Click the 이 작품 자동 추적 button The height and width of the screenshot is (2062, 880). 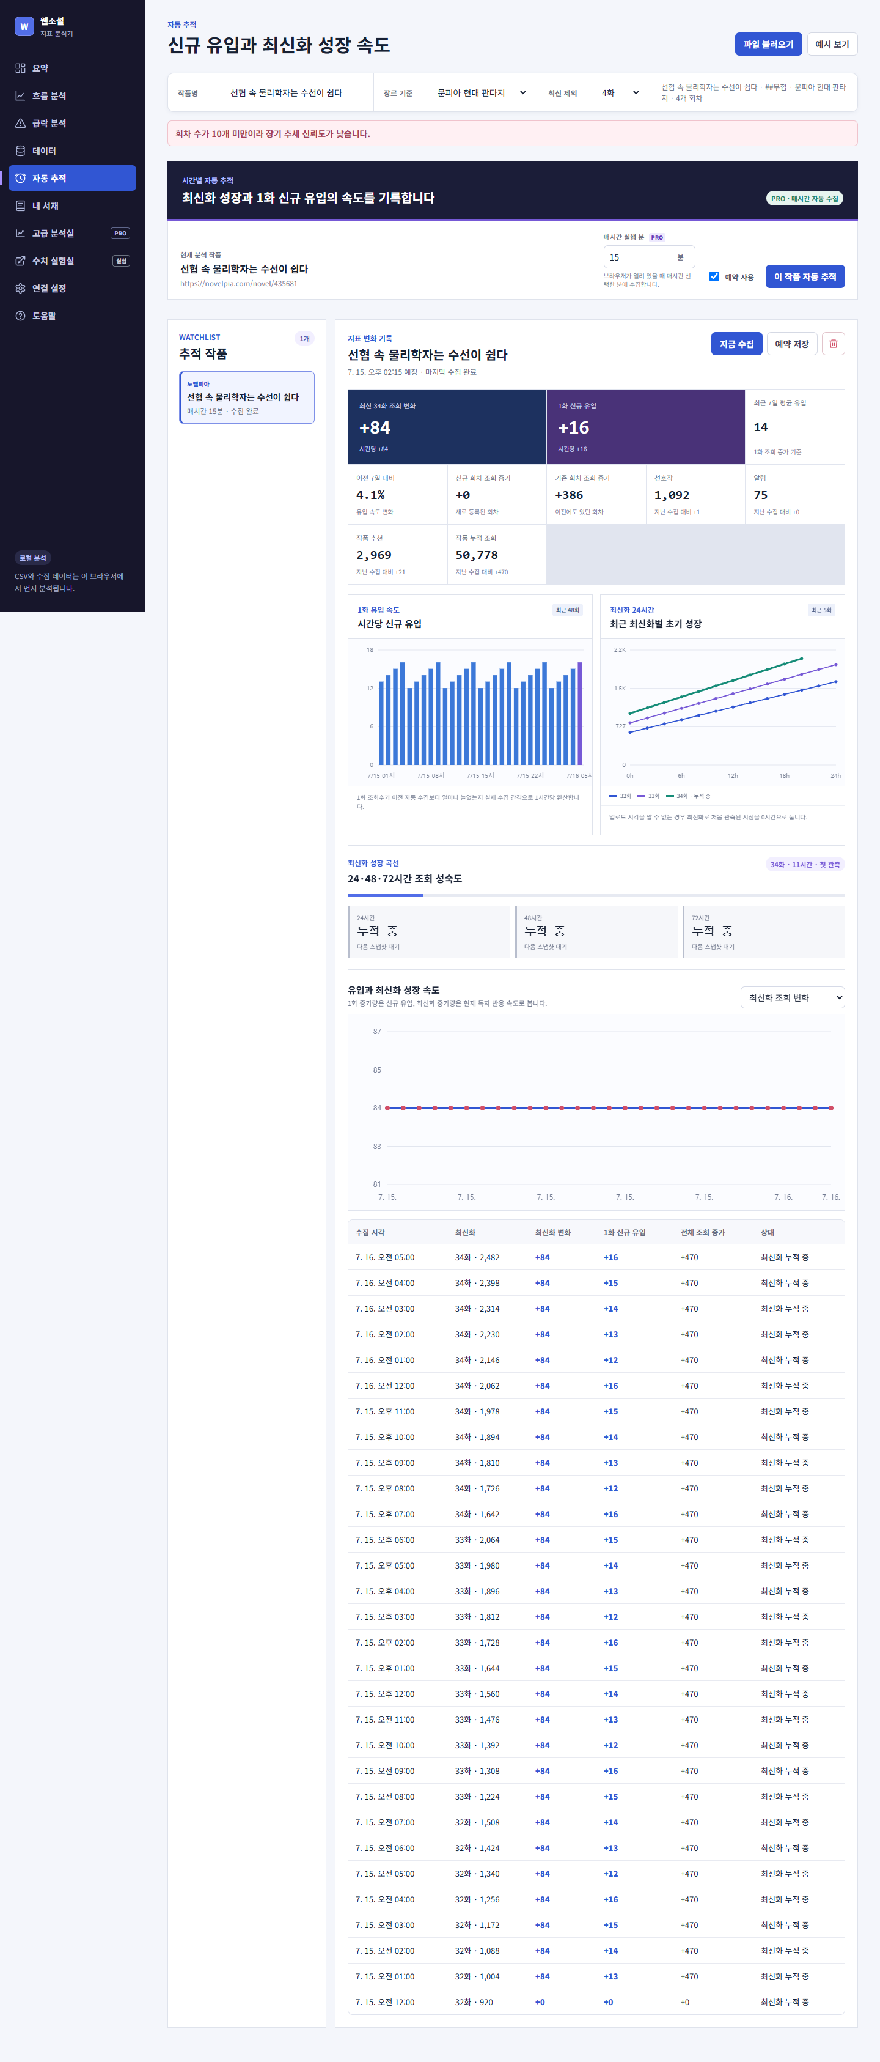click(805, 276)
